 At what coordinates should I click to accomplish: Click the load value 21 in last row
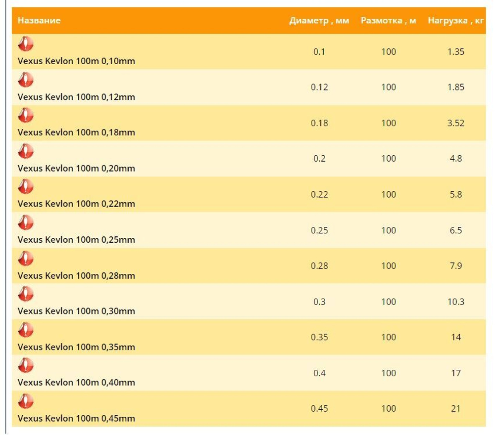coord(455,408)
